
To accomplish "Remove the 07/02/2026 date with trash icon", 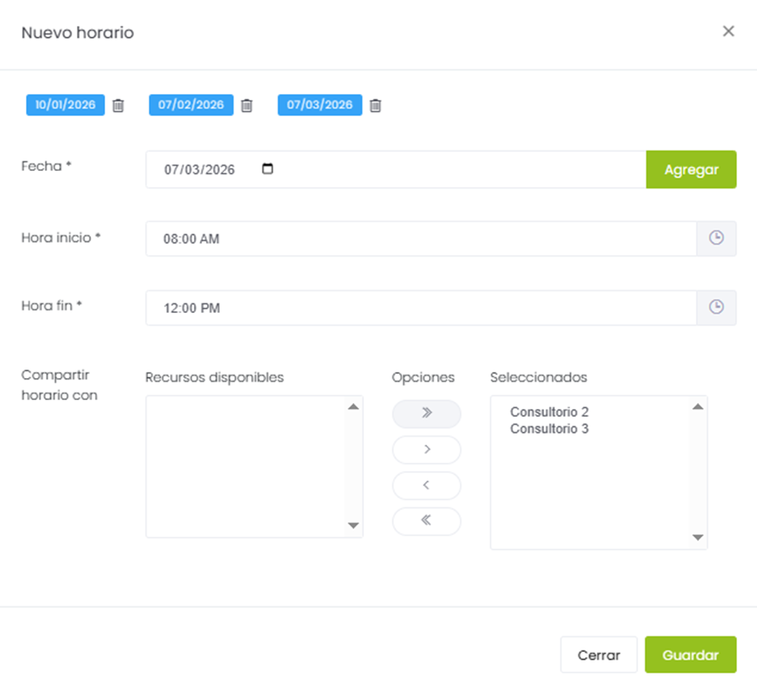I will point(246,105).
